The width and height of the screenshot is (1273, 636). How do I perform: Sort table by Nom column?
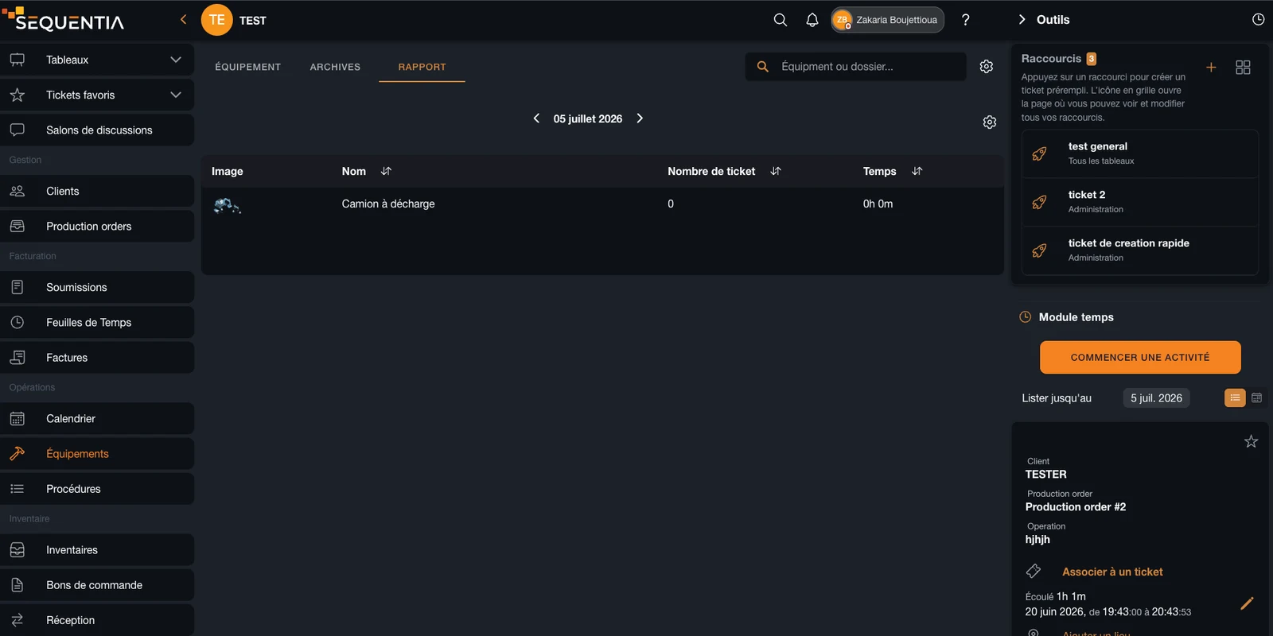(x=386, y=171)
